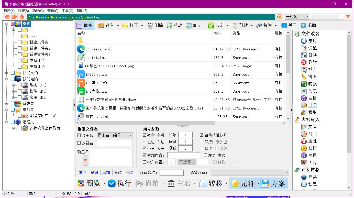Check the 保持目录独立 option

coord(202,142)
